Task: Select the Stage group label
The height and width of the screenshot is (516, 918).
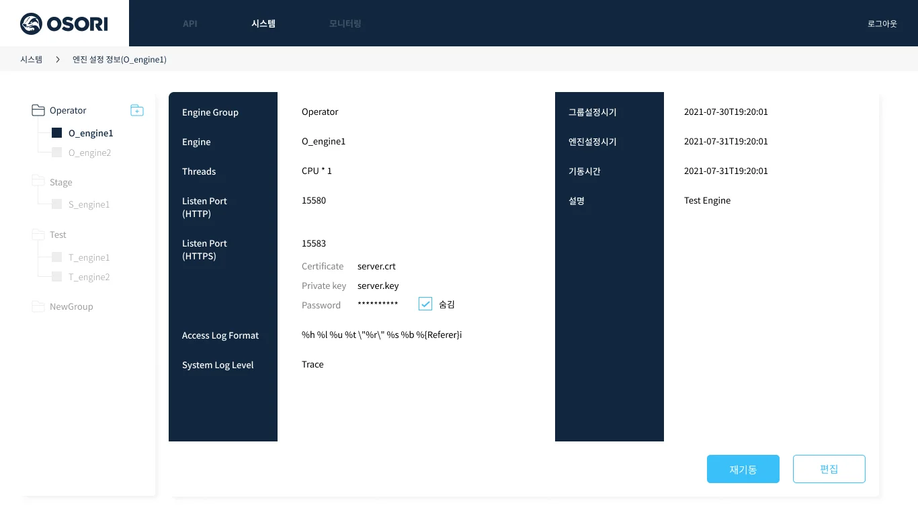Action: 61,182
